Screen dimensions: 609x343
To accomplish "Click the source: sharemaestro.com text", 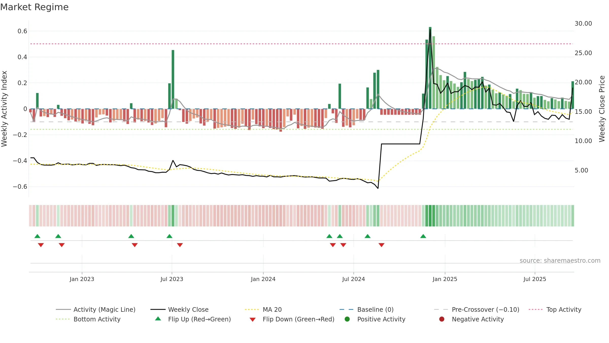I will pos(560,260).
